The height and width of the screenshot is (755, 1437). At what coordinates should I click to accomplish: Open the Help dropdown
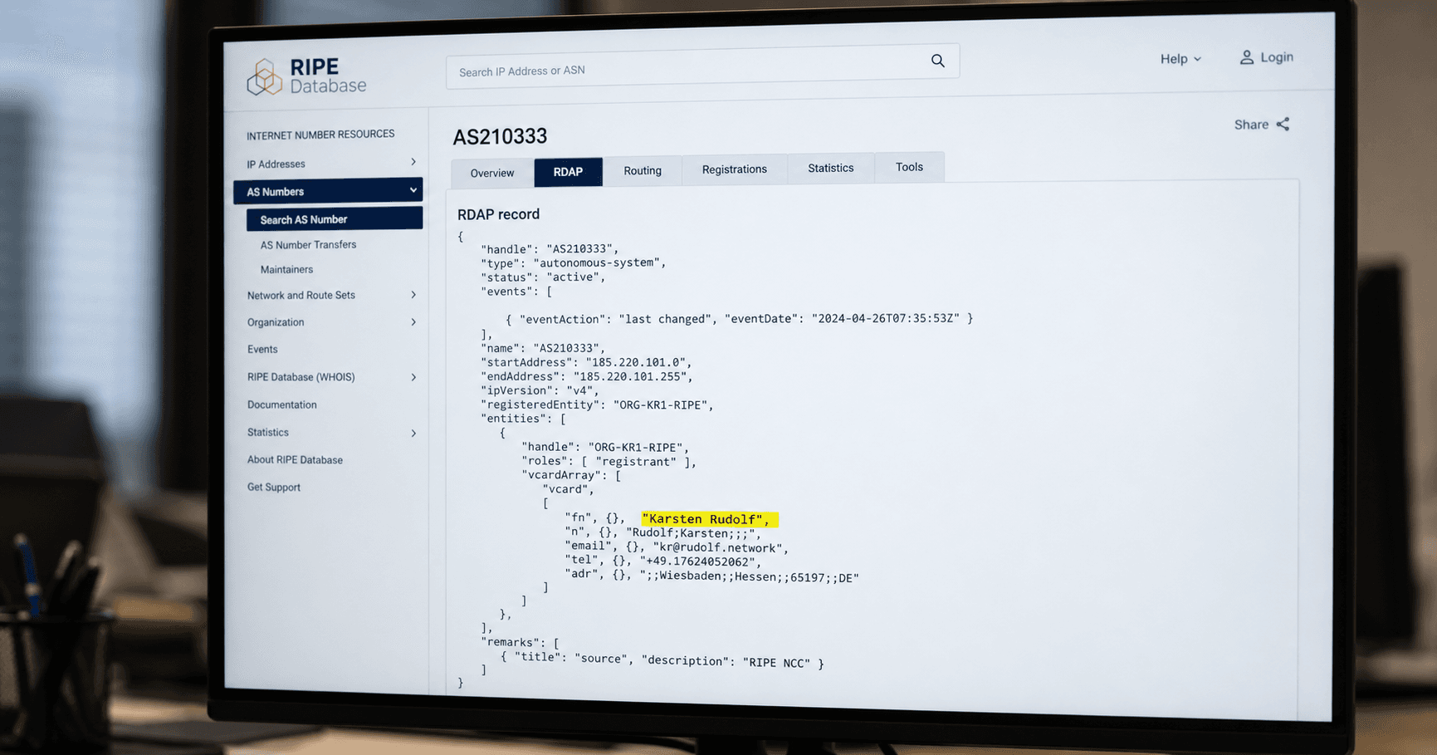pyautogui.click(x=1180, y=59)
